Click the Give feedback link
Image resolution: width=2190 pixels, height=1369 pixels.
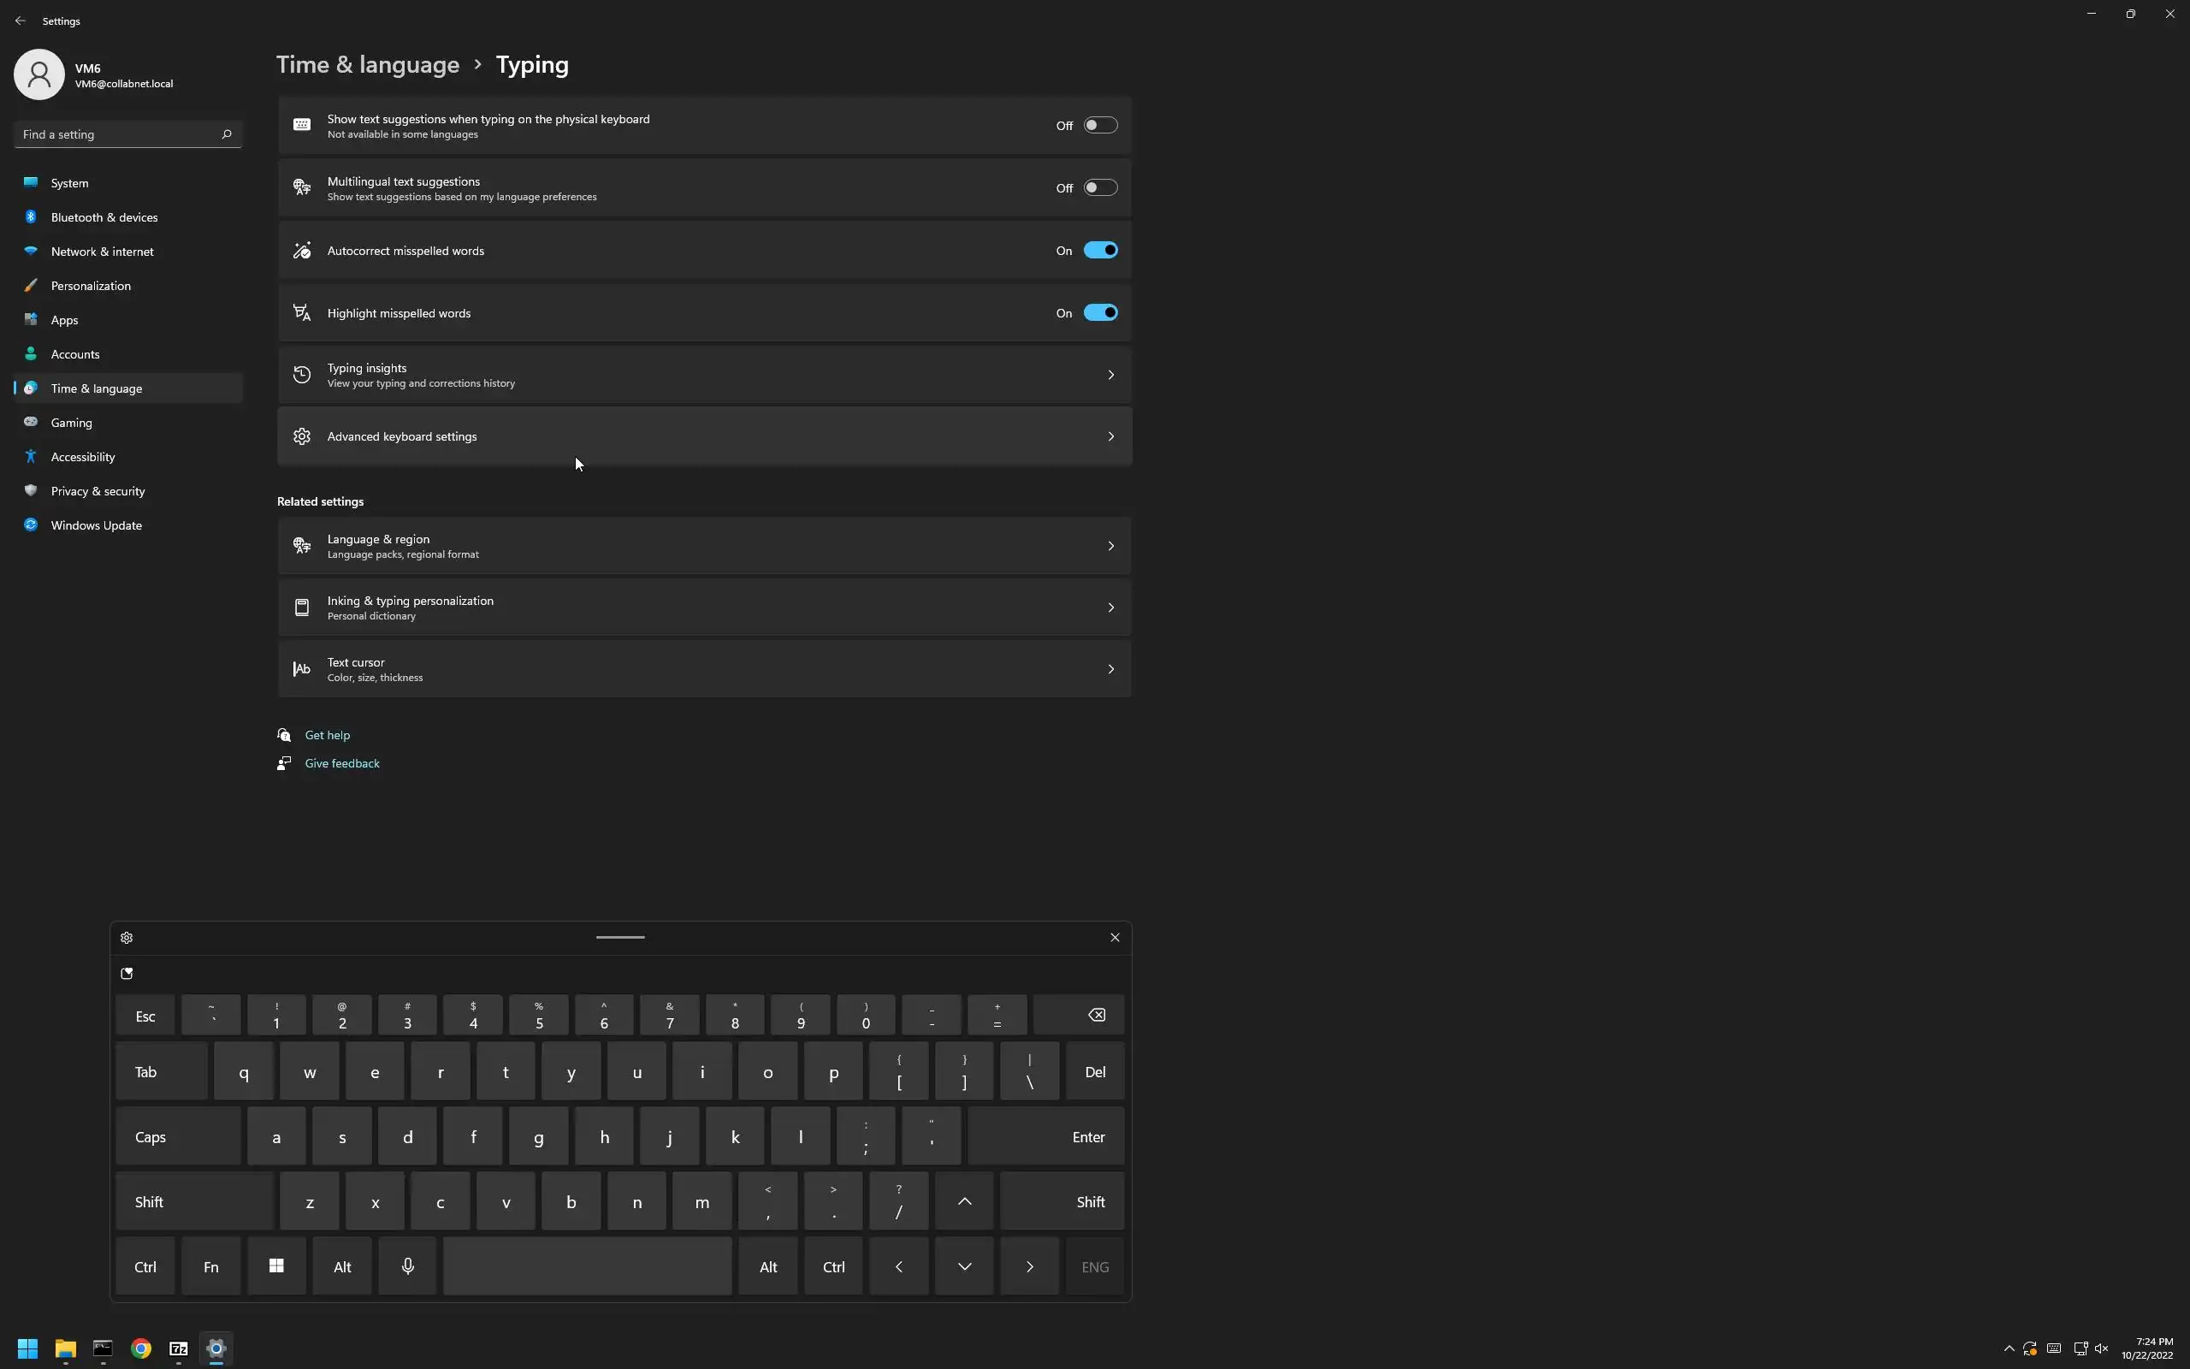point(341,763)
